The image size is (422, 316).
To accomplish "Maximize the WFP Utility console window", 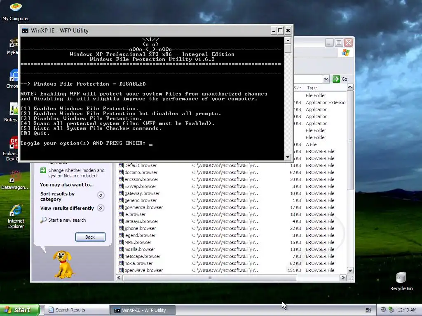I will coord(280,30).
